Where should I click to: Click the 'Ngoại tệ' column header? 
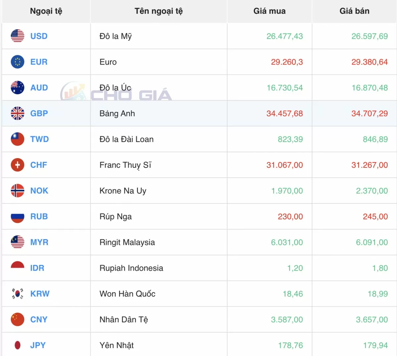point(46,11)
